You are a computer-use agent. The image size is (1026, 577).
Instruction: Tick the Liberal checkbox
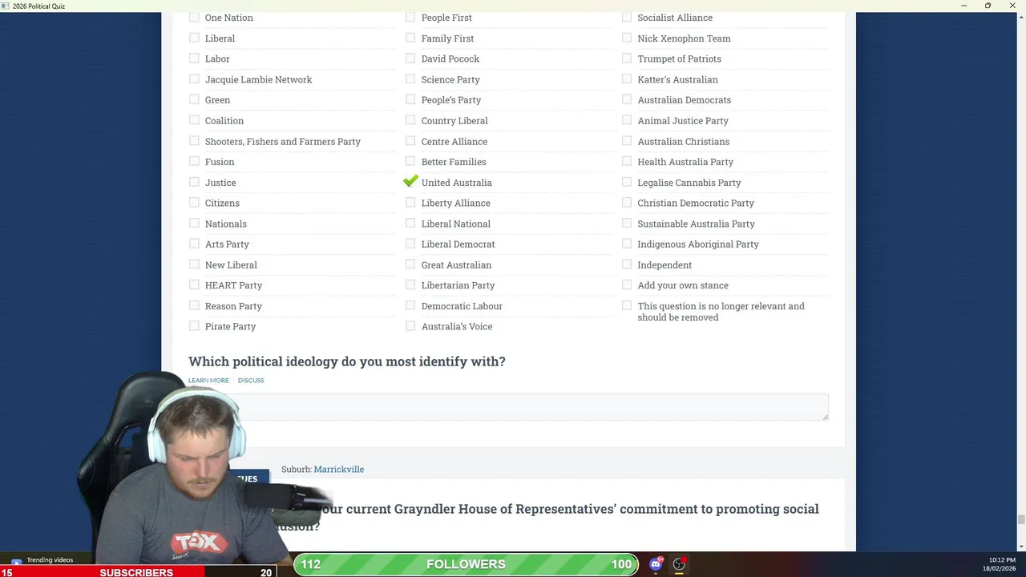pyautogui.click(x=194, y=38)
